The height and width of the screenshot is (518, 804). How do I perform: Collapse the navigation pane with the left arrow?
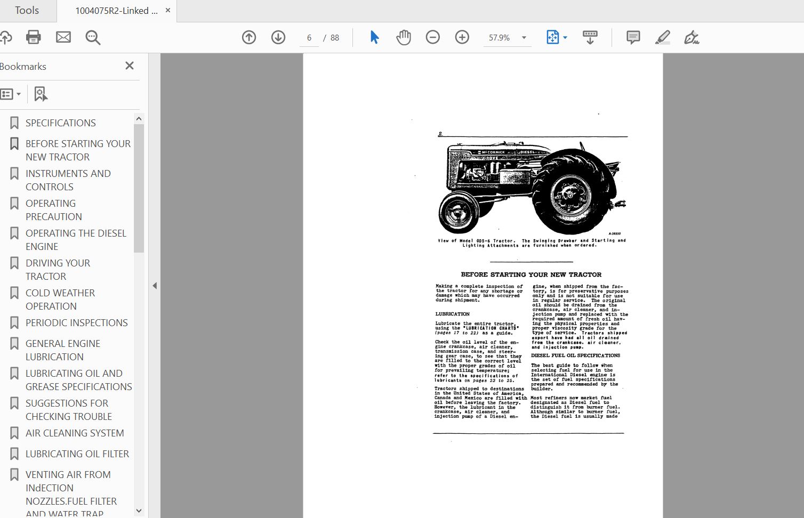(x=155, y=286)
